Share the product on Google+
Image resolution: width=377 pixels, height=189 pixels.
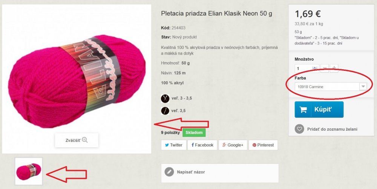pyautogui.click(x=233, y=145)
